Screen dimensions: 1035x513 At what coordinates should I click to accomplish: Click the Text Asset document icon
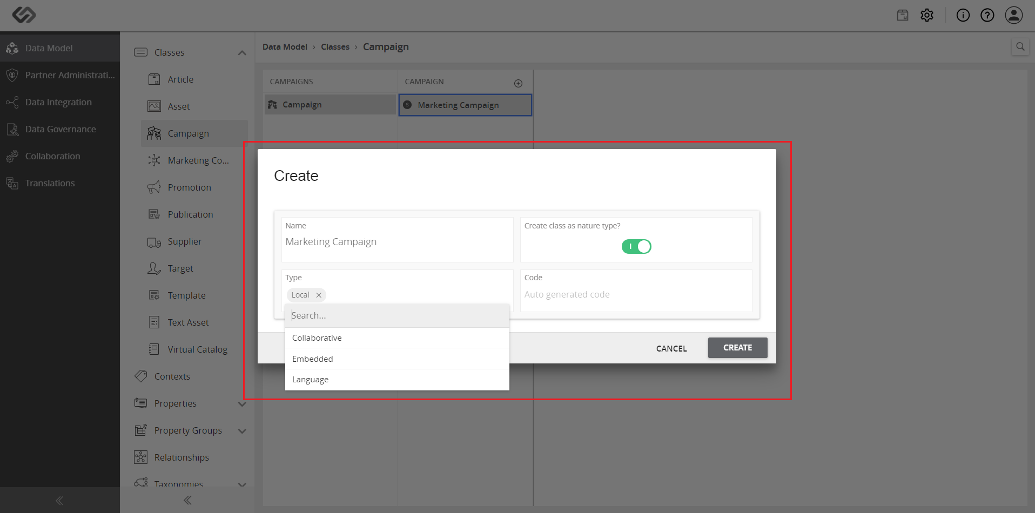[x=154, y=322]
